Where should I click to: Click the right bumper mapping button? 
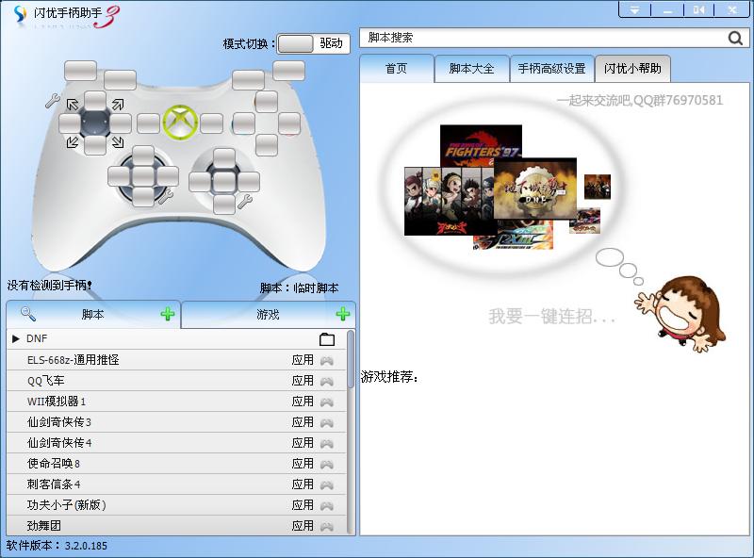[x=248, y=80]
